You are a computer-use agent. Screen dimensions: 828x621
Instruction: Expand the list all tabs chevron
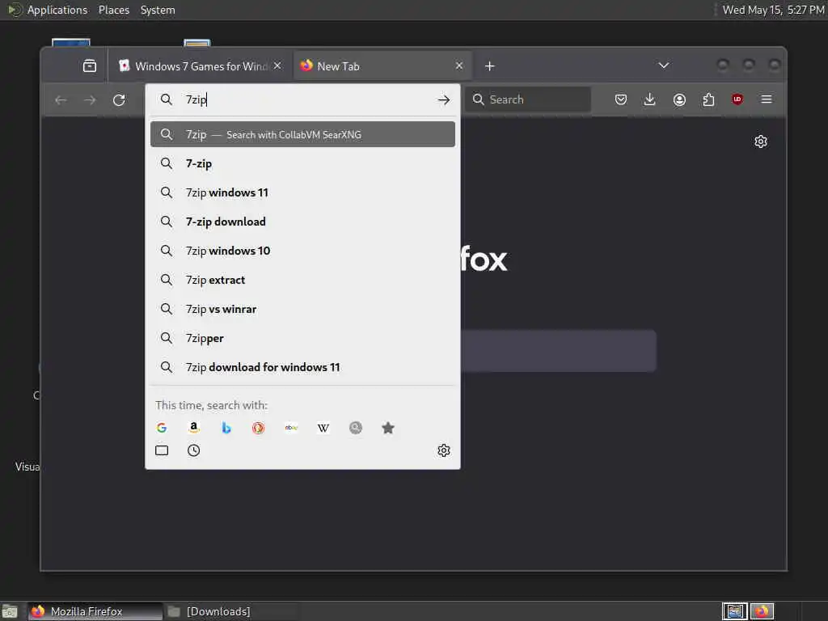[664, 65]
